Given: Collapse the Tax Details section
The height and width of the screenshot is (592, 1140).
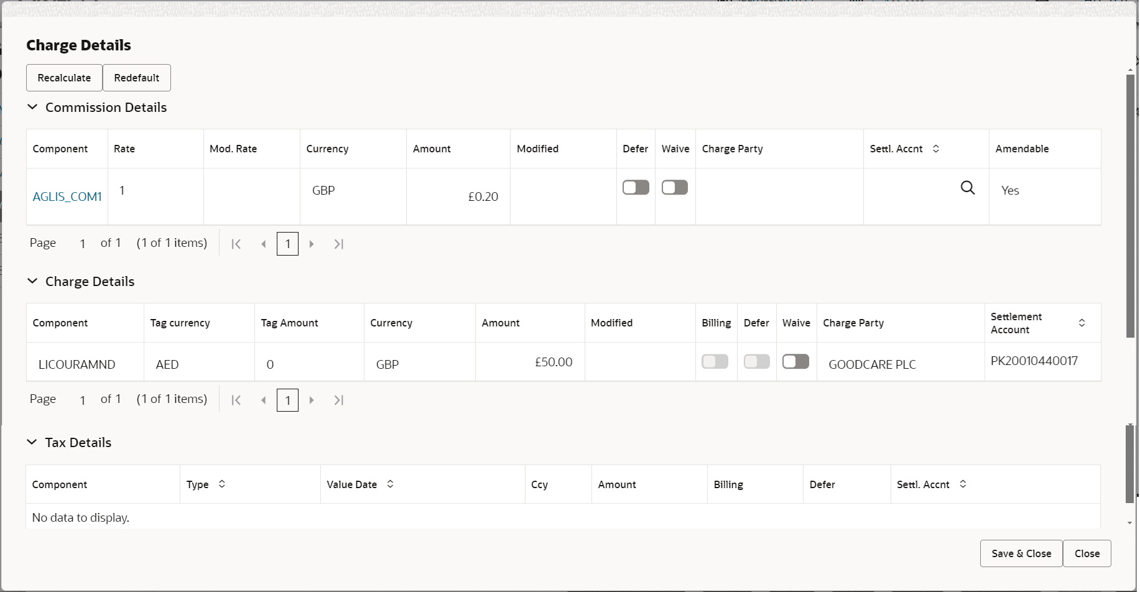Looking at the screenshot, I should (x=32, y=442).
